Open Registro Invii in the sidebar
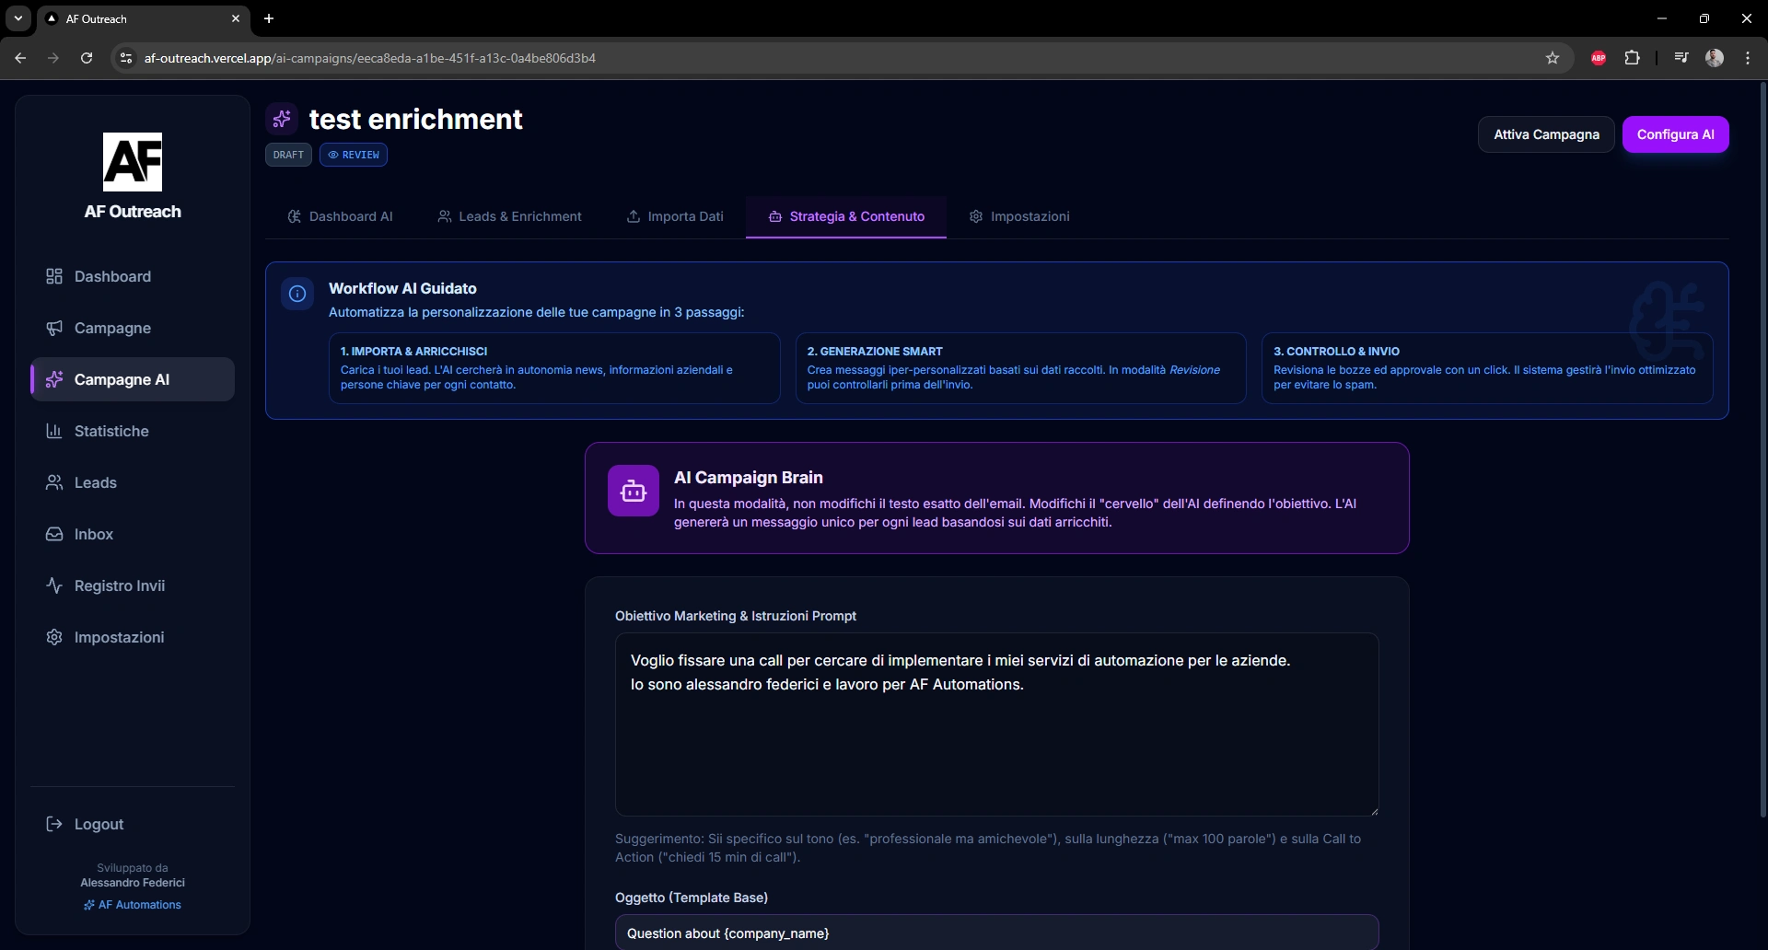The height and width of the screenshot is (950, 1768). [x=133, y=585]
